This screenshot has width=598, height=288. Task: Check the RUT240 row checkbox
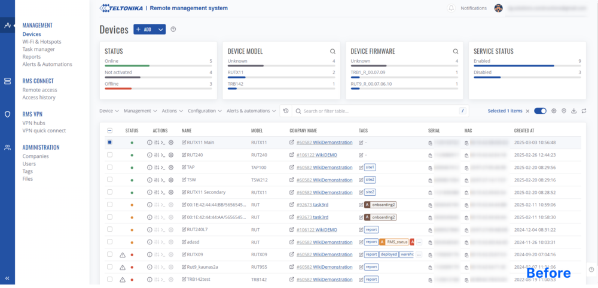[x=109, y=155]
